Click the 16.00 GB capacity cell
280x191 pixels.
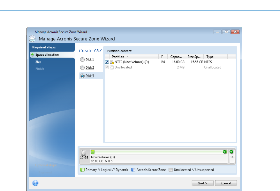click(x=178, y=62)
